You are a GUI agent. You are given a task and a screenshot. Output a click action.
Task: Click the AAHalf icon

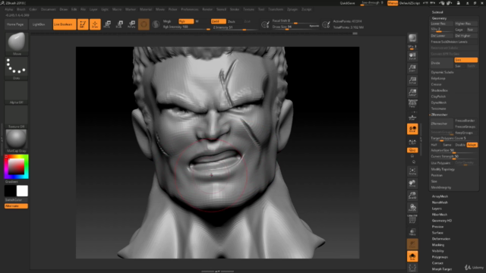412,93
